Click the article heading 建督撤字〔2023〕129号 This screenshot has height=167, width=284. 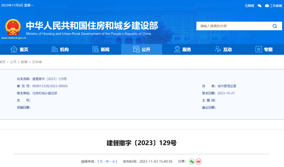tap(141, 143)
